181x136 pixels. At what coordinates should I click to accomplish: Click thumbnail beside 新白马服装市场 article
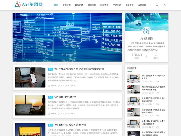pyautogui.click(x=134, y=78)
